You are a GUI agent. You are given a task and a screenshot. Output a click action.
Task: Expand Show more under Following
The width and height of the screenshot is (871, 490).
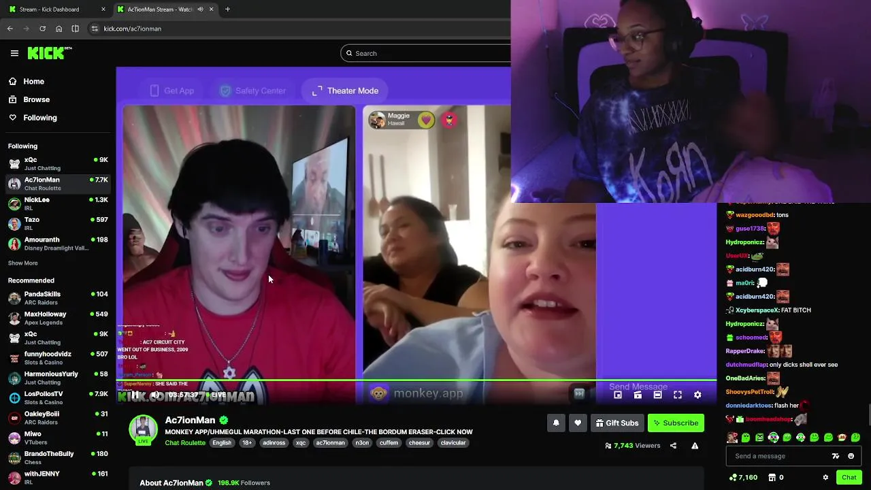pyautogui.click(x=22, y=263)
